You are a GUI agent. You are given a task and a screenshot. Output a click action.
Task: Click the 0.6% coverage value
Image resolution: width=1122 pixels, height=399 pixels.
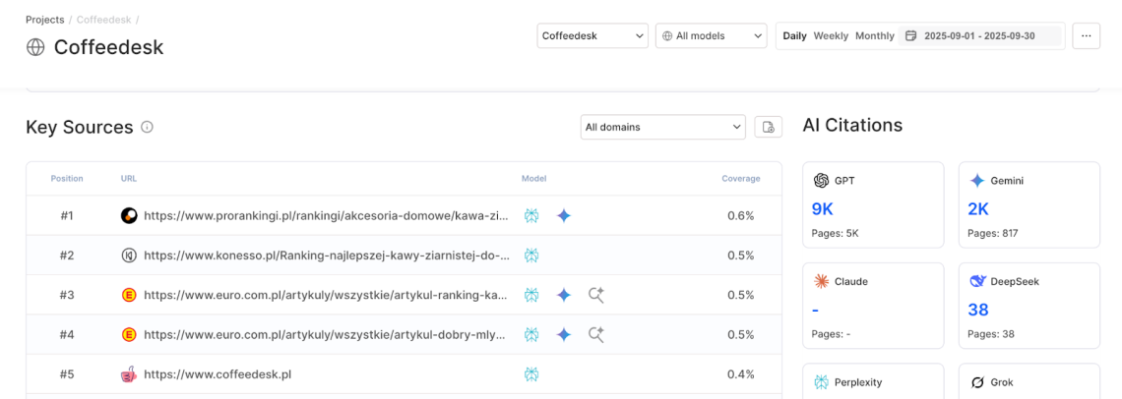point(740,215)
